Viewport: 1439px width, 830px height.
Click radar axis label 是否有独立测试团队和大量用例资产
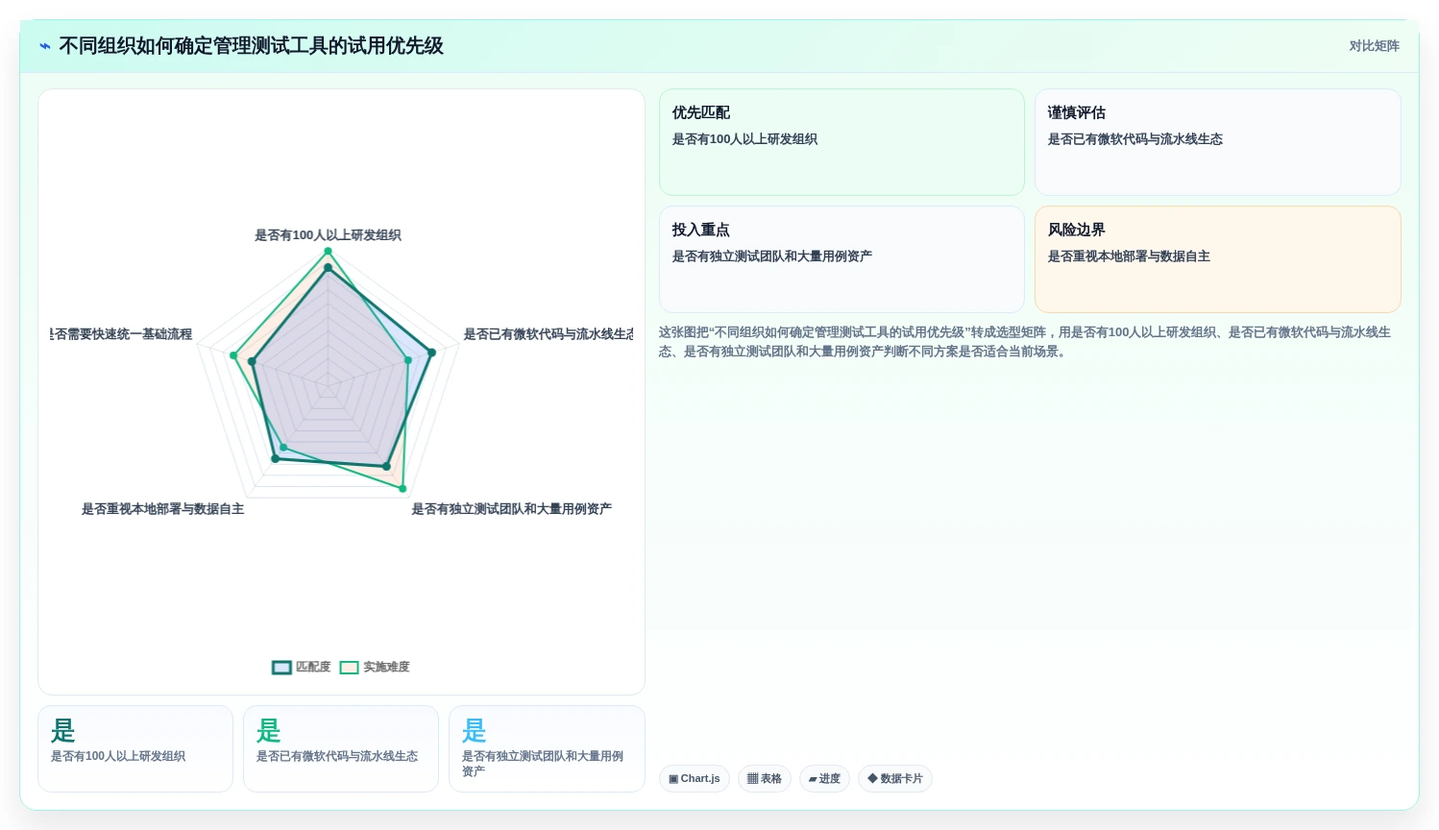click(x=512, y=509)
